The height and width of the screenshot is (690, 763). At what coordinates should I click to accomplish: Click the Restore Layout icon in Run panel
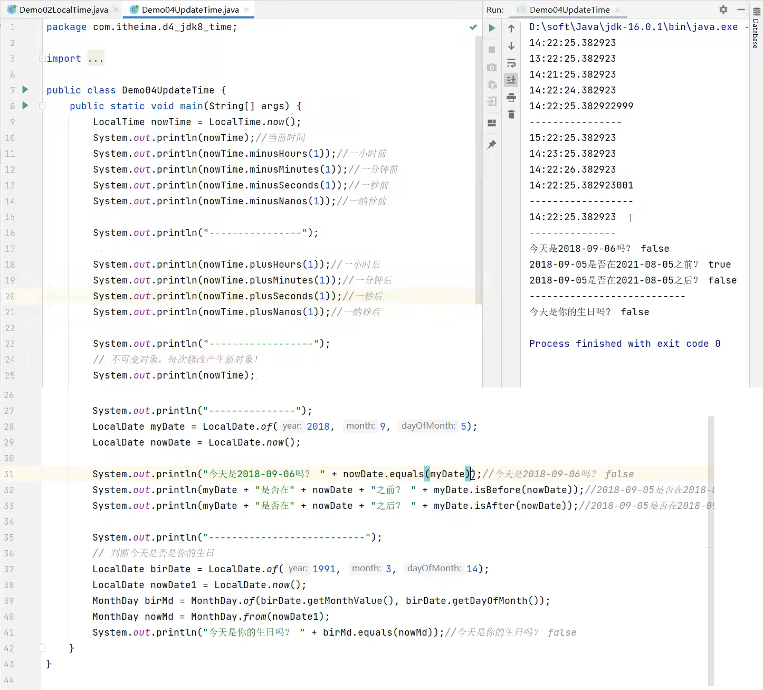point(492,123)
